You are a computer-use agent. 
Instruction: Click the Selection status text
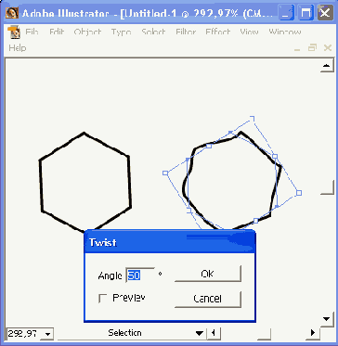124,333
